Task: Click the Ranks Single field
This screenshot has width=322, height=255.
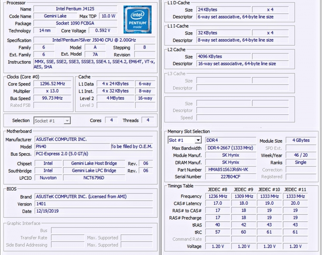Action: tap(301, 162)
